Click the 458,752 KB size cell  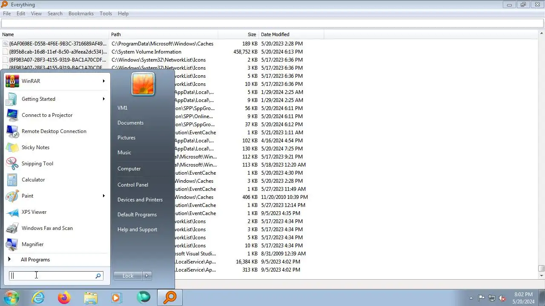click(x=245, y=52)
